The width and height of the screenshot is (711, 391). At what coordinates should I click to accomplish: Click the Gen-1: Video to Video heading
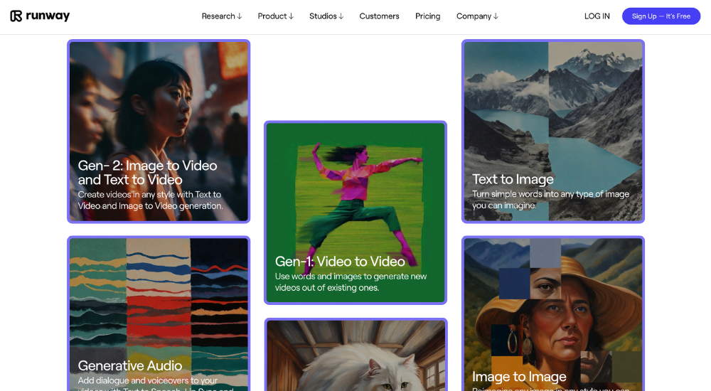[340, 262]
